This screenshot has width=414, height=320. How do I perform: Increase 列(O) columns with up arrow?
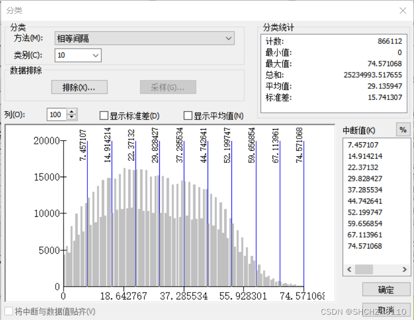click(71, 112)
